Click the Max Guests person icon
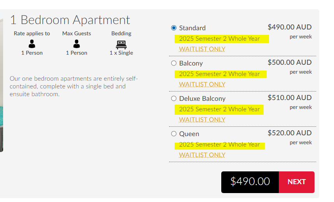Screen dimensions: 334x202 [x=76, y=43]
